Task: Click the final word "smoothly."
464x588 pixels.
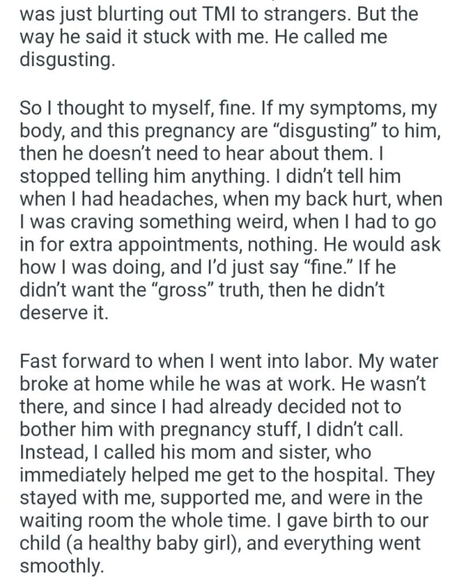Action: coord(62,566)
